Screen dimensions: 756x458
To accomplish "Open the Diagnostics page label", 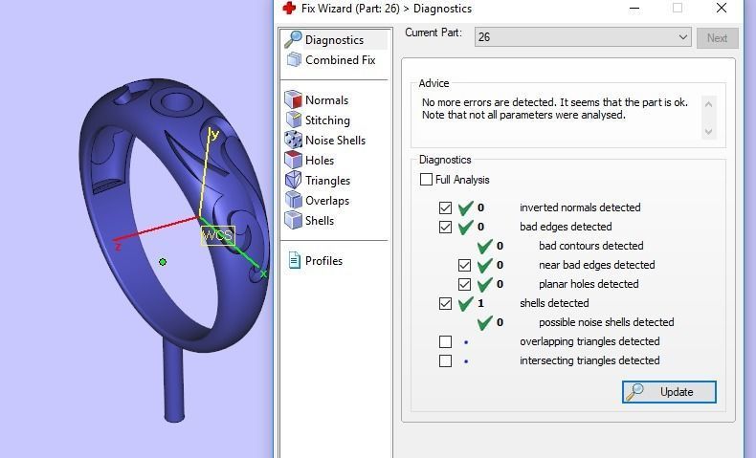I will point(334,40).
